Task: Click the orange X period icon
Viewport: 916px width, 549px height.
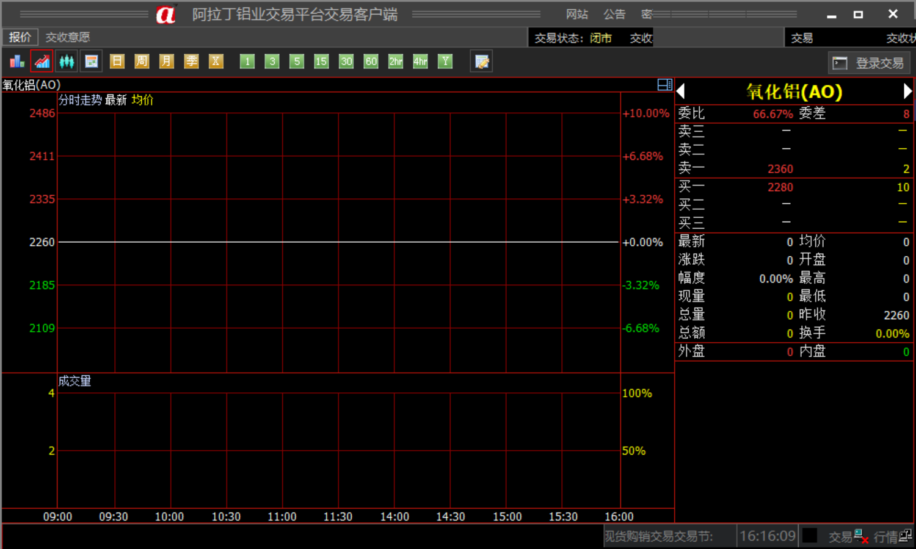Action: (x=216, y=61)
